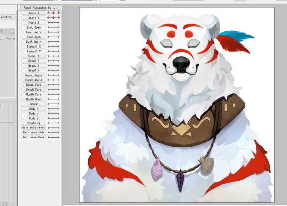287x206 pixels.
Task: Click the Reset Parameter to ... button
Action: point(40,8)
